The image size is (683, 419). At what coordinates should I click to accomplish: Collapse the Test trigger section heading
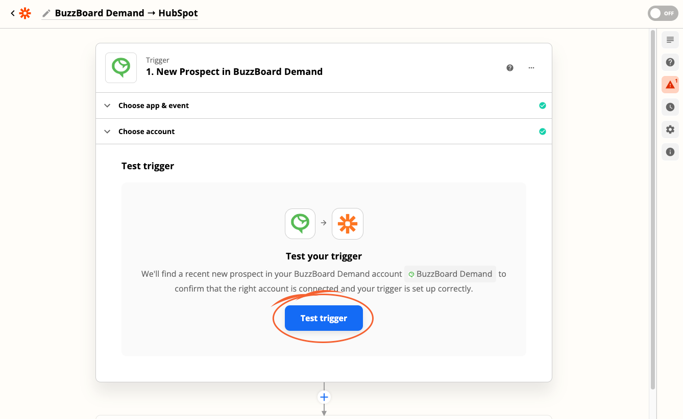coord(148,166)
